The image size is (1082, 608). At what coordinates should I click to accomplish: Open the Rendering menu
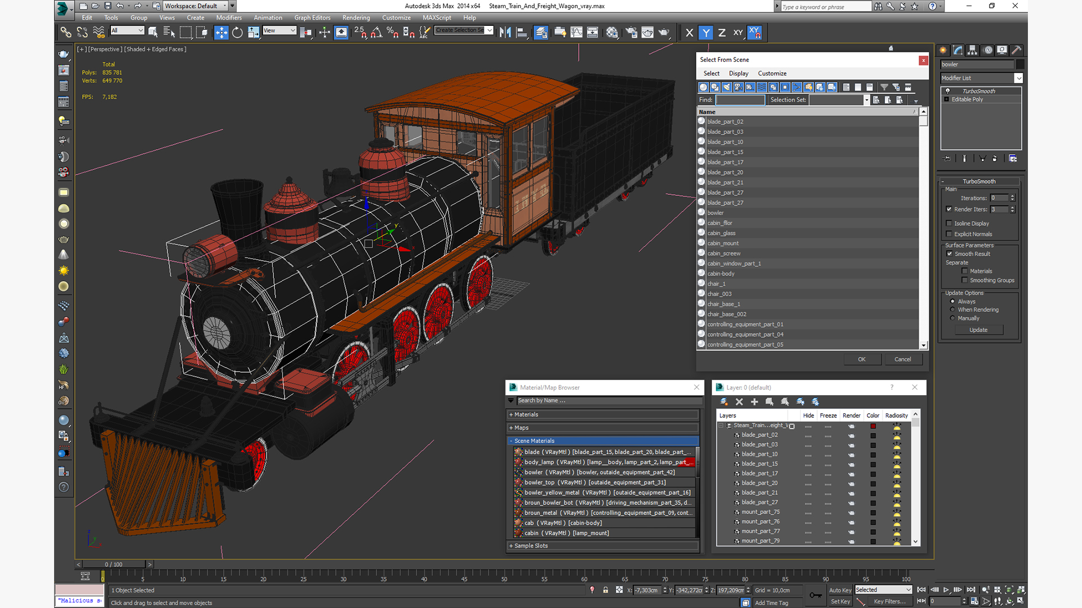click(x=356, y=17)
